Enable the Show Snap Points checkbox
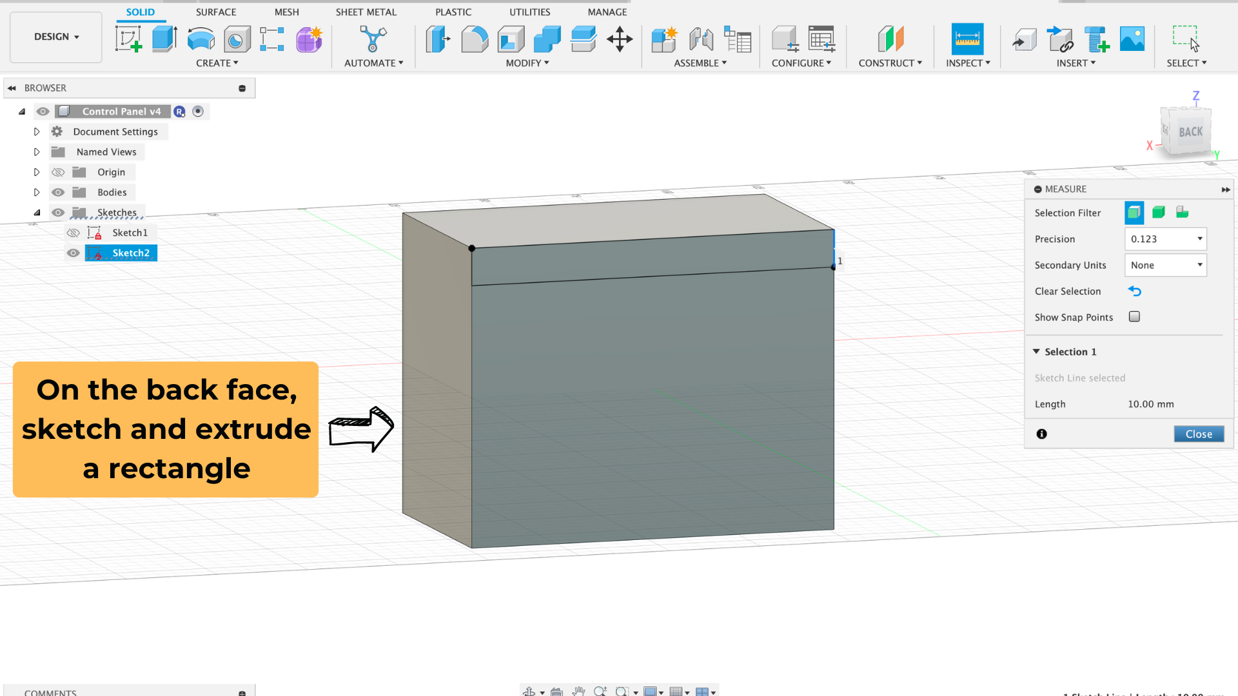The height and width of the screenshot is (696, 1238). (1134, 316)
